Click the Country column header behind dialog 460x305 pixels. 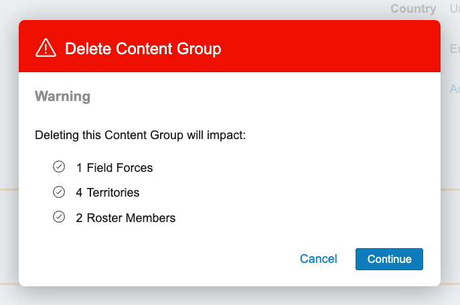413,9
